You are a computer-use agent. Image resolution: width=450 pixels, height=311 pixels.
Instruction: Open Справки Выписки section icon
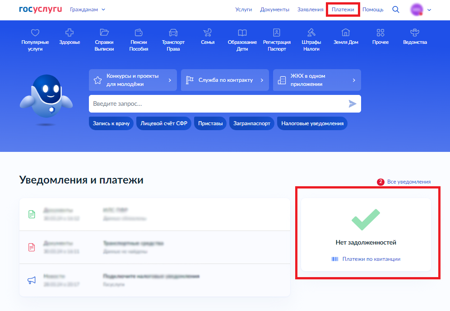click(104, 33)
